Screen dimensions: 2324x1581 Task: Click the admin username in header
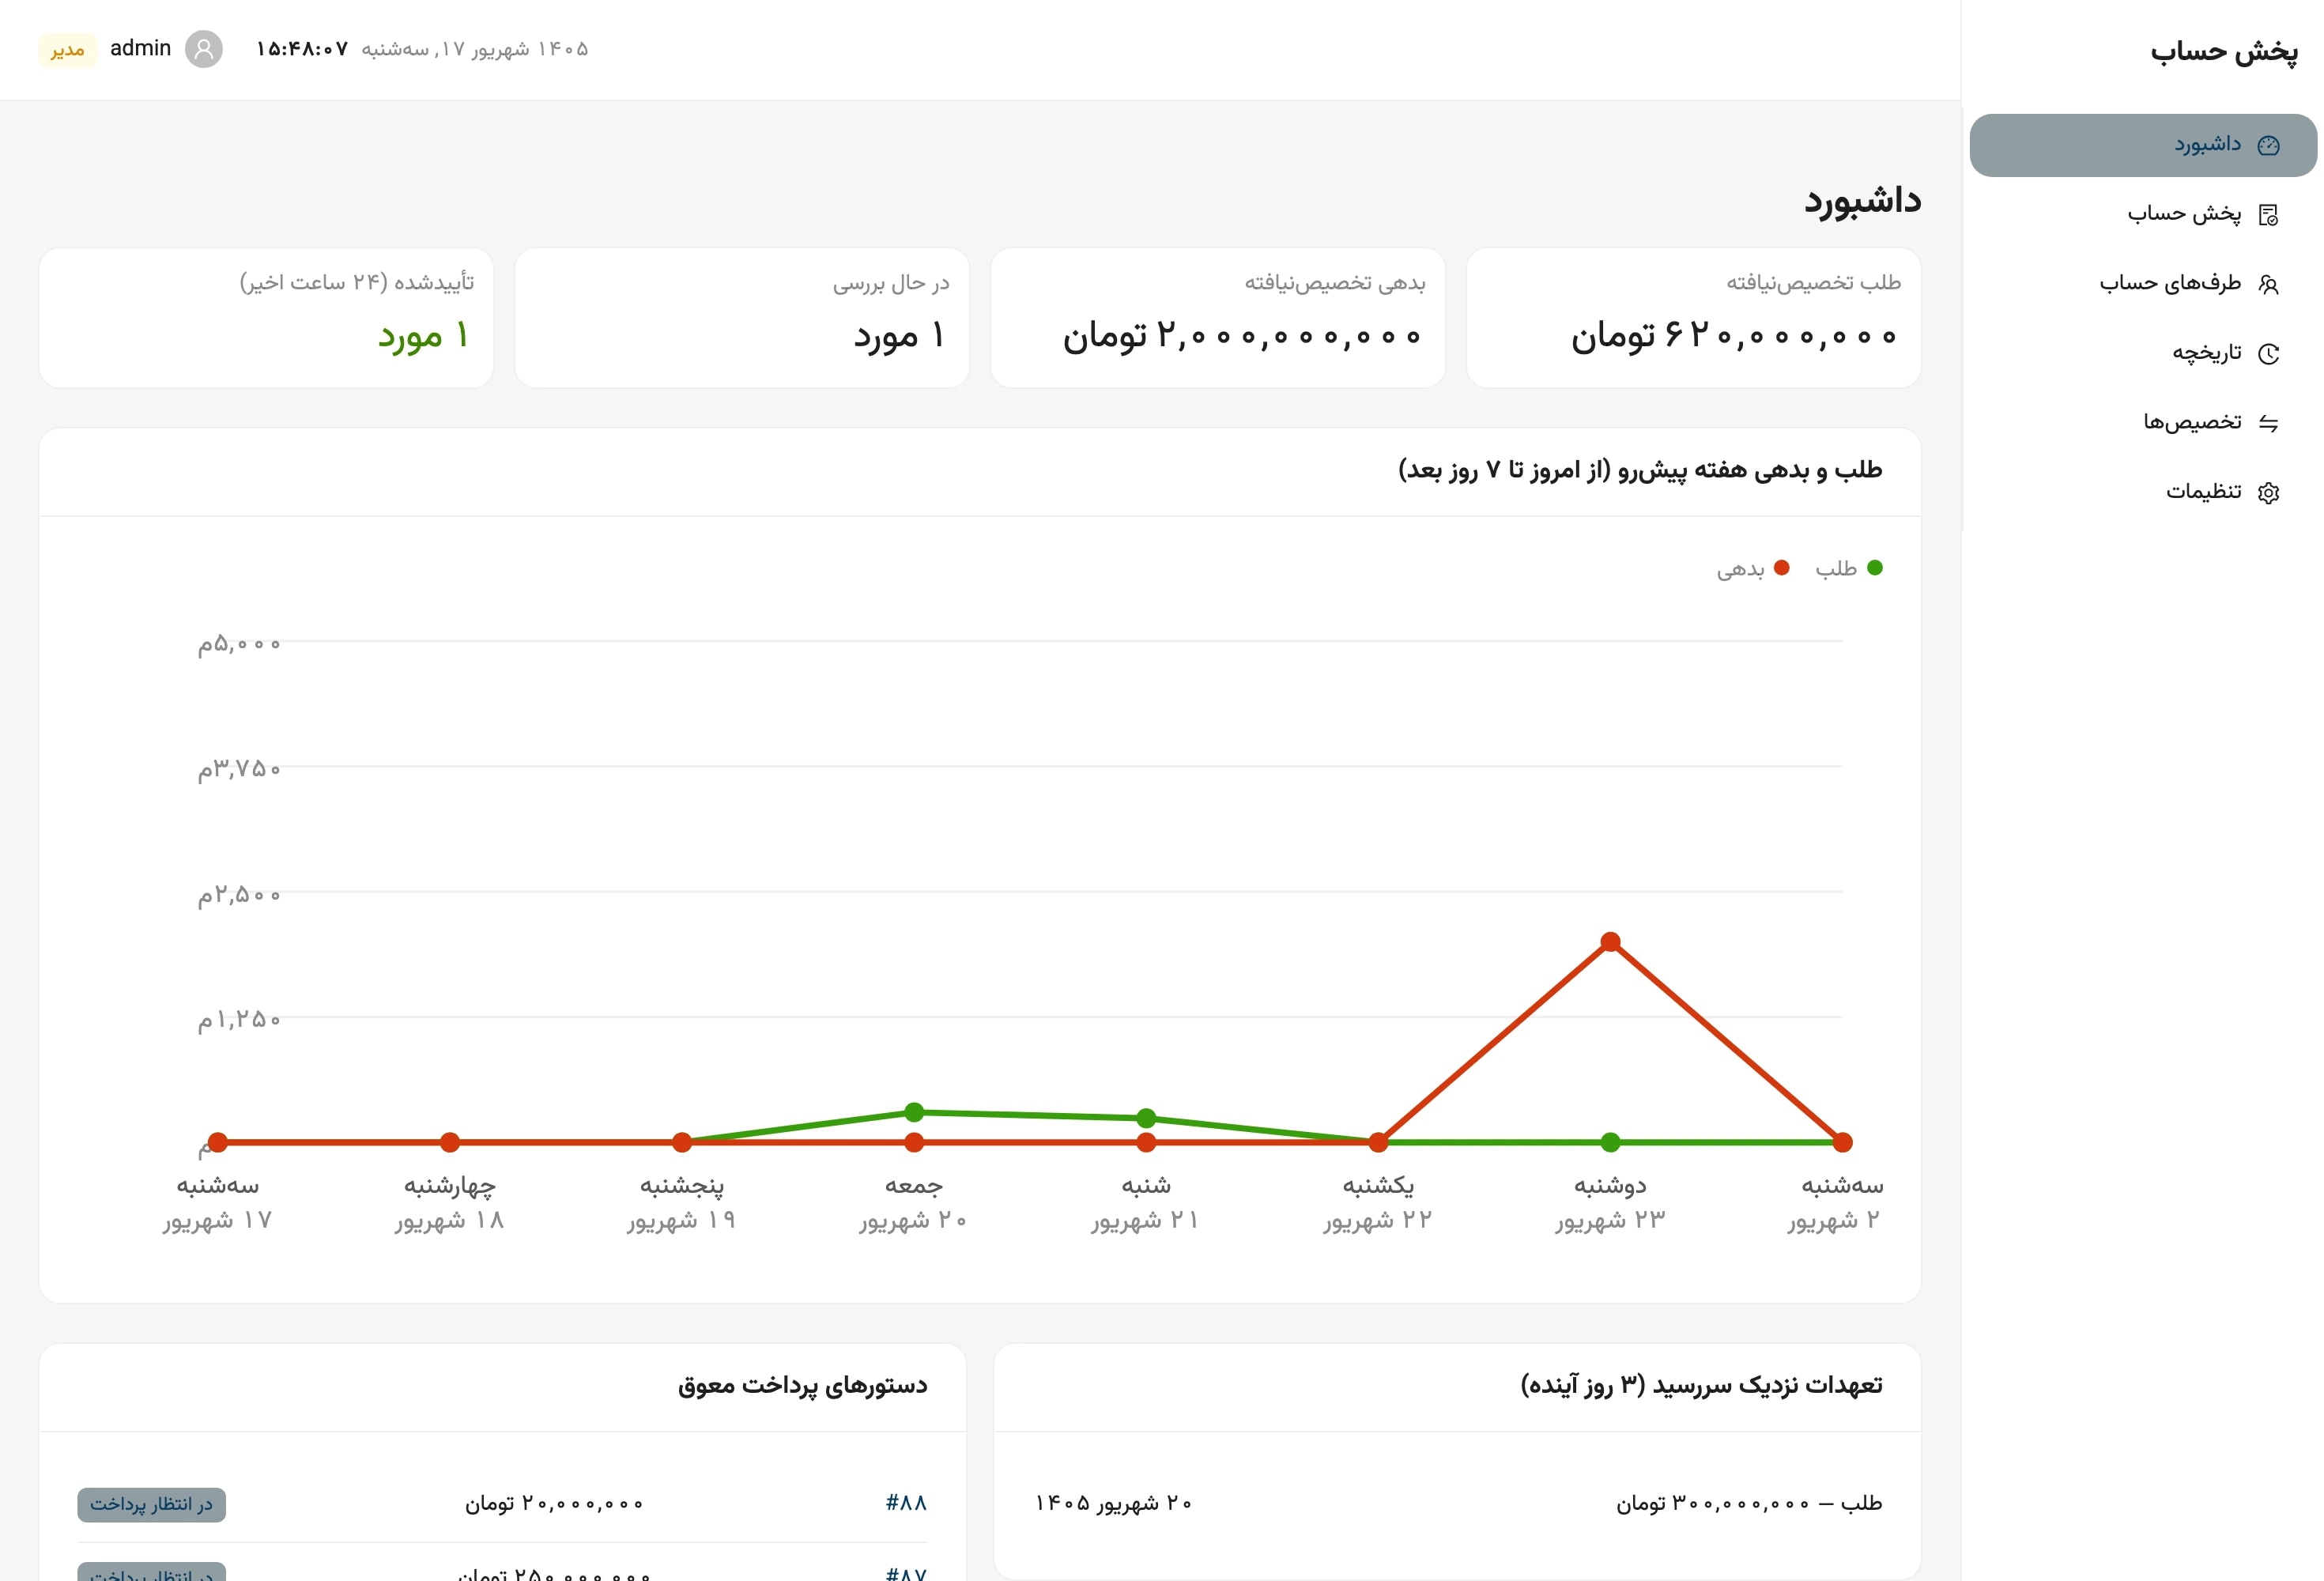point(140,48)
